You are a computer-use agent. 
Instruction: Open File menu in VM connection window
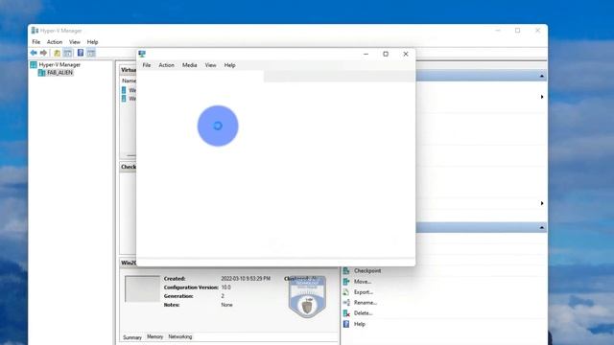click(x=147, y=65)
